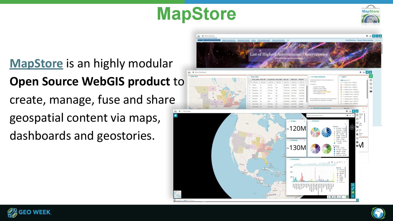Select the 'Where are they located?' GeoStory tab
393x221 pixels.
point(264,40)
